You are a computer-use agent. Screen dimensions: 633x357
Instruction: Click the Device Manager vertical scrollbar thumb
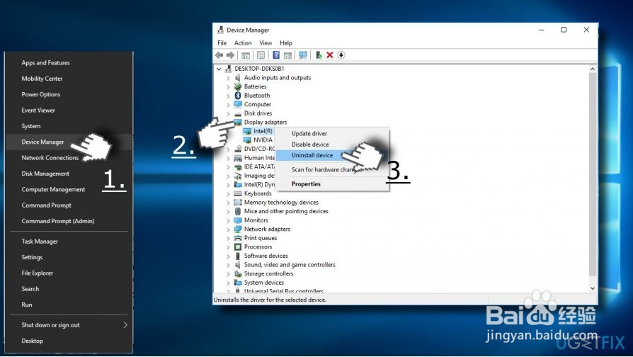pyautogui.click(x=593, y=174)
